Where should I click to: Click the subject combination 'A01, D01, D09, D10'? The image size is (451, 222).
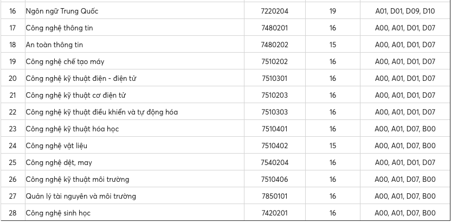click(x=405, y=11)
